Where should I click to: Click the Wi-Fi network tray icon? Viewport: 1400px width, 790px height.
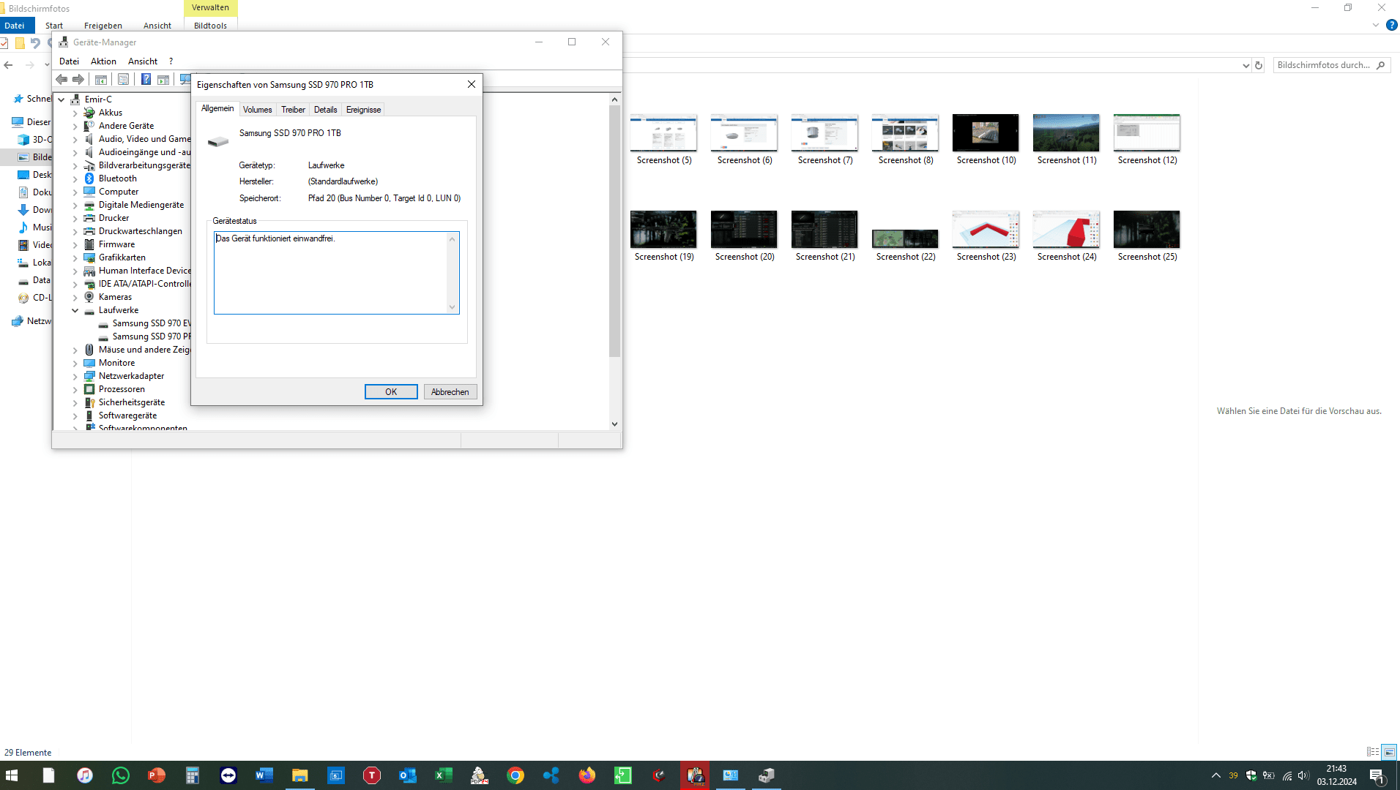coord(1287,775)
